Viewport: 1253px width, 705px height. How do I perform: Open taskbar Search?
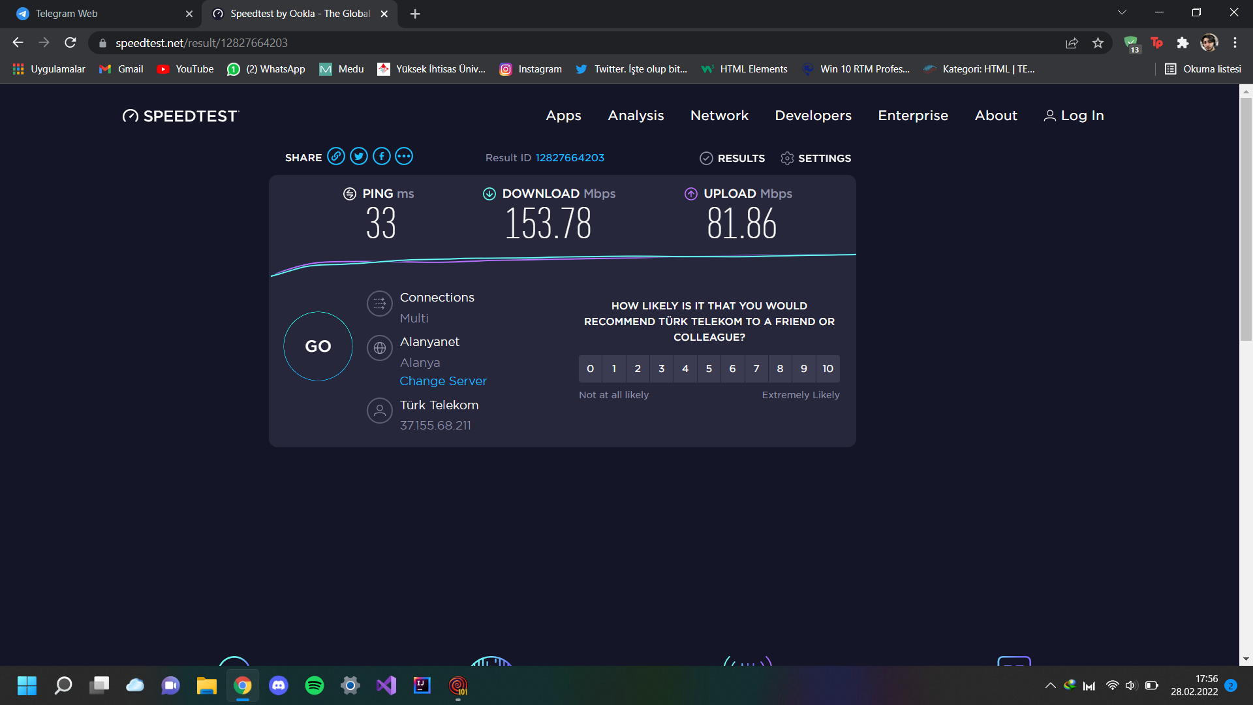[x=63, y=685]
